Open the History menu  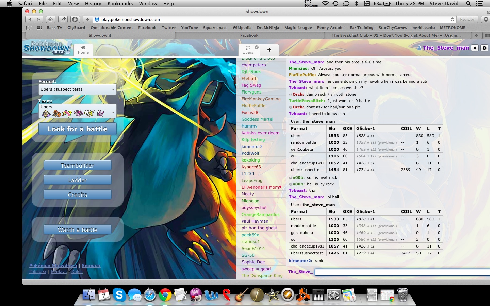(93, 4)
